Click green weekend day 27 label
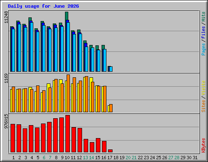The width and height of the screenshot is (208, 162). [x=171, y=158]
